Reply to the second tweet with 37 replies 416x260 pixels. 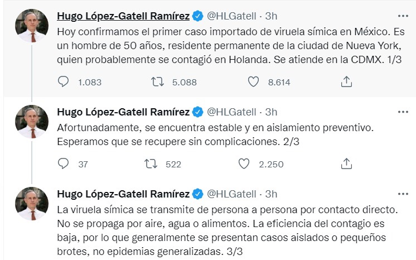64,164
